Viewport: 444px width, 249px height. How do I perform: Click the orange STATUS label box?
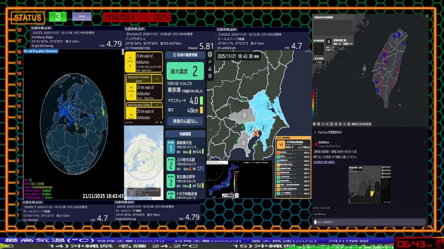click(28, 18)
